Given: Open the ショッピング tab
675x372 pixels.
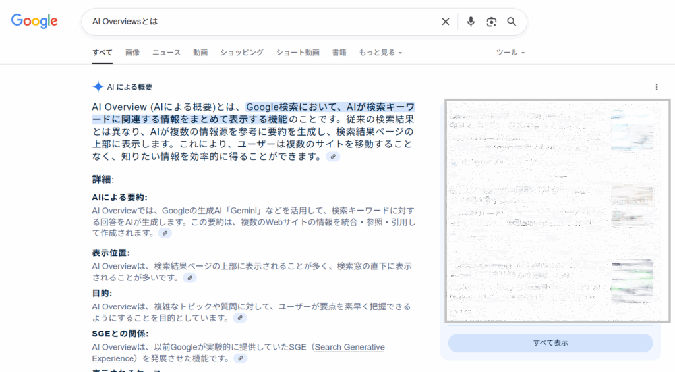Looking at the screenshot, I should pyautogui.click(x=241, y=53).
